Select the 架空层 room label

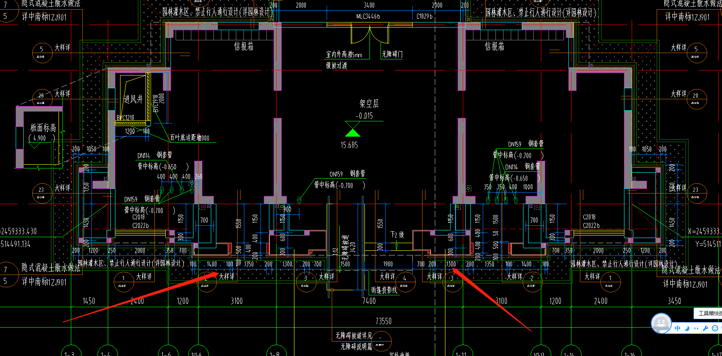(x=369, y=104)
